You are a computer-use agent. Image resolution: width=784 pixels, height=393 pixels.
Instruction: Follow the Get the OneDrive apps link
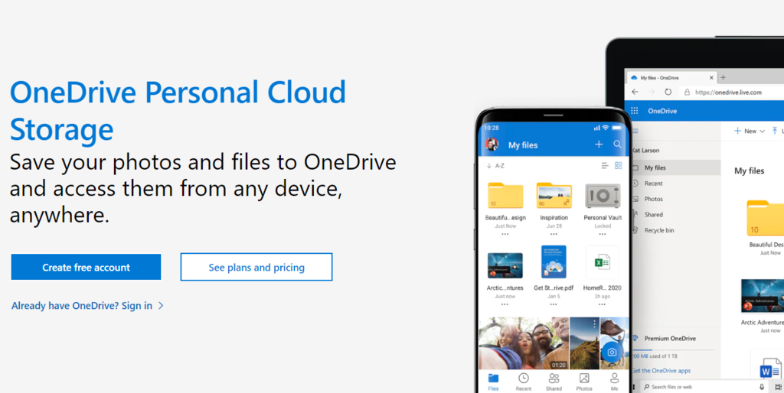[661, 371]
